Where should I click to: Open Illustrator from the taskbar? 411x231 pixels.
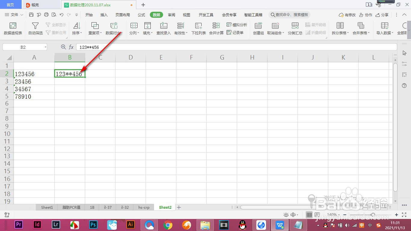coord(131,225)
